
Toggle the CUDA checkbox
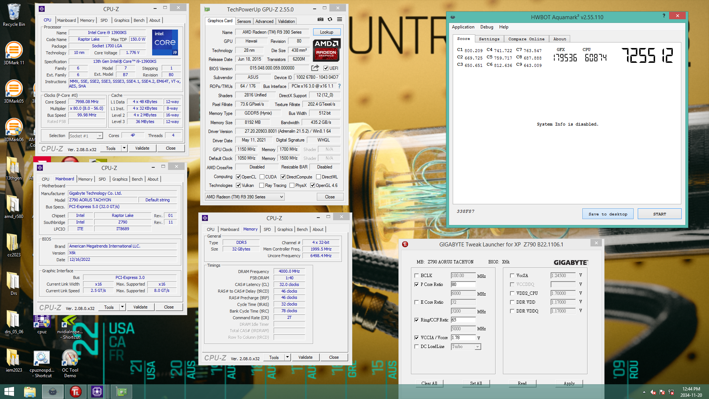click(262, 177)
